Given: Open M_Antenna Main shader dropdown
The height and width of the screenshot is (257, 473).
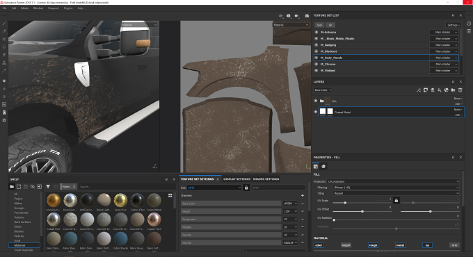Looking at the screenshot, I should click(444, 32).
